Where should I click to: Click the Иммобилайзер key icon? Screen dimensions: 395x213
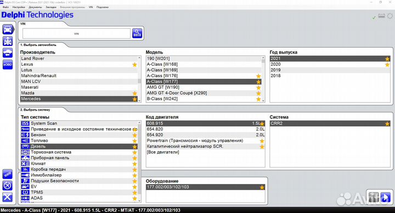point(25,175)
